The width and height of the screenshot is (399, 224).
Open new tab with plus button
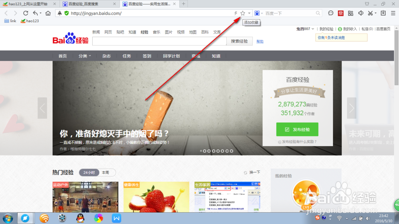[184, 4]
